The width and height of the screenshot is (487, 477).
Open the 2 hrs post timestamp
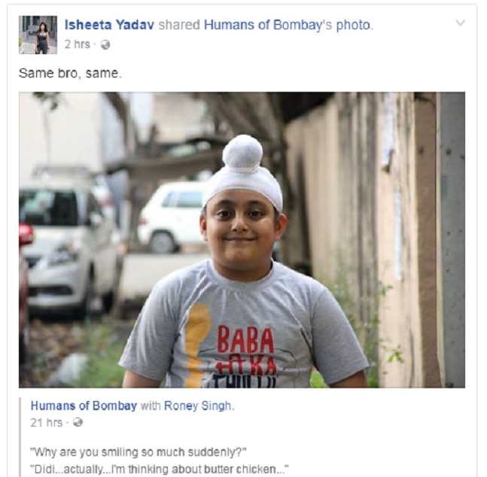[78, 44]
